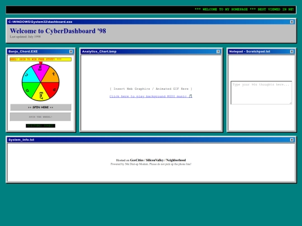Click the Last updated: July 1998 text
The image size is (302, 226).
(x=25, y=37)
